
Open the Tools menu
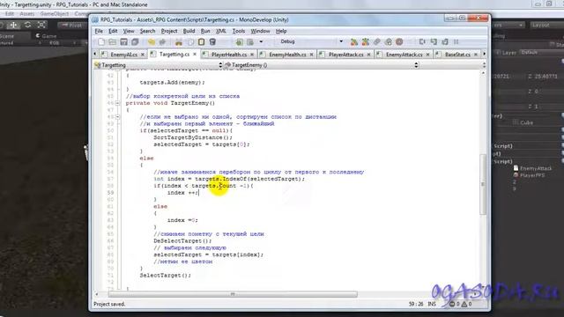click(x=239, y=32)
